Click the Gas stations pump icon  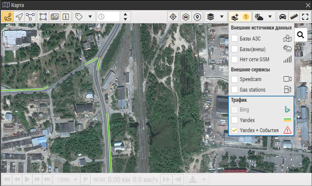click(287, 89)
